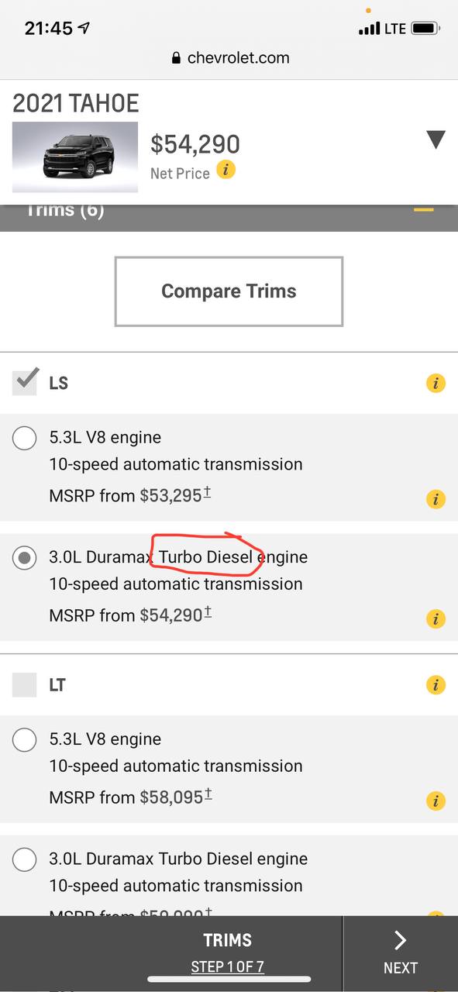The width and height of the screenshot is (458, 992).
Task: Open LS trim info icon
Action: [436, 383]
